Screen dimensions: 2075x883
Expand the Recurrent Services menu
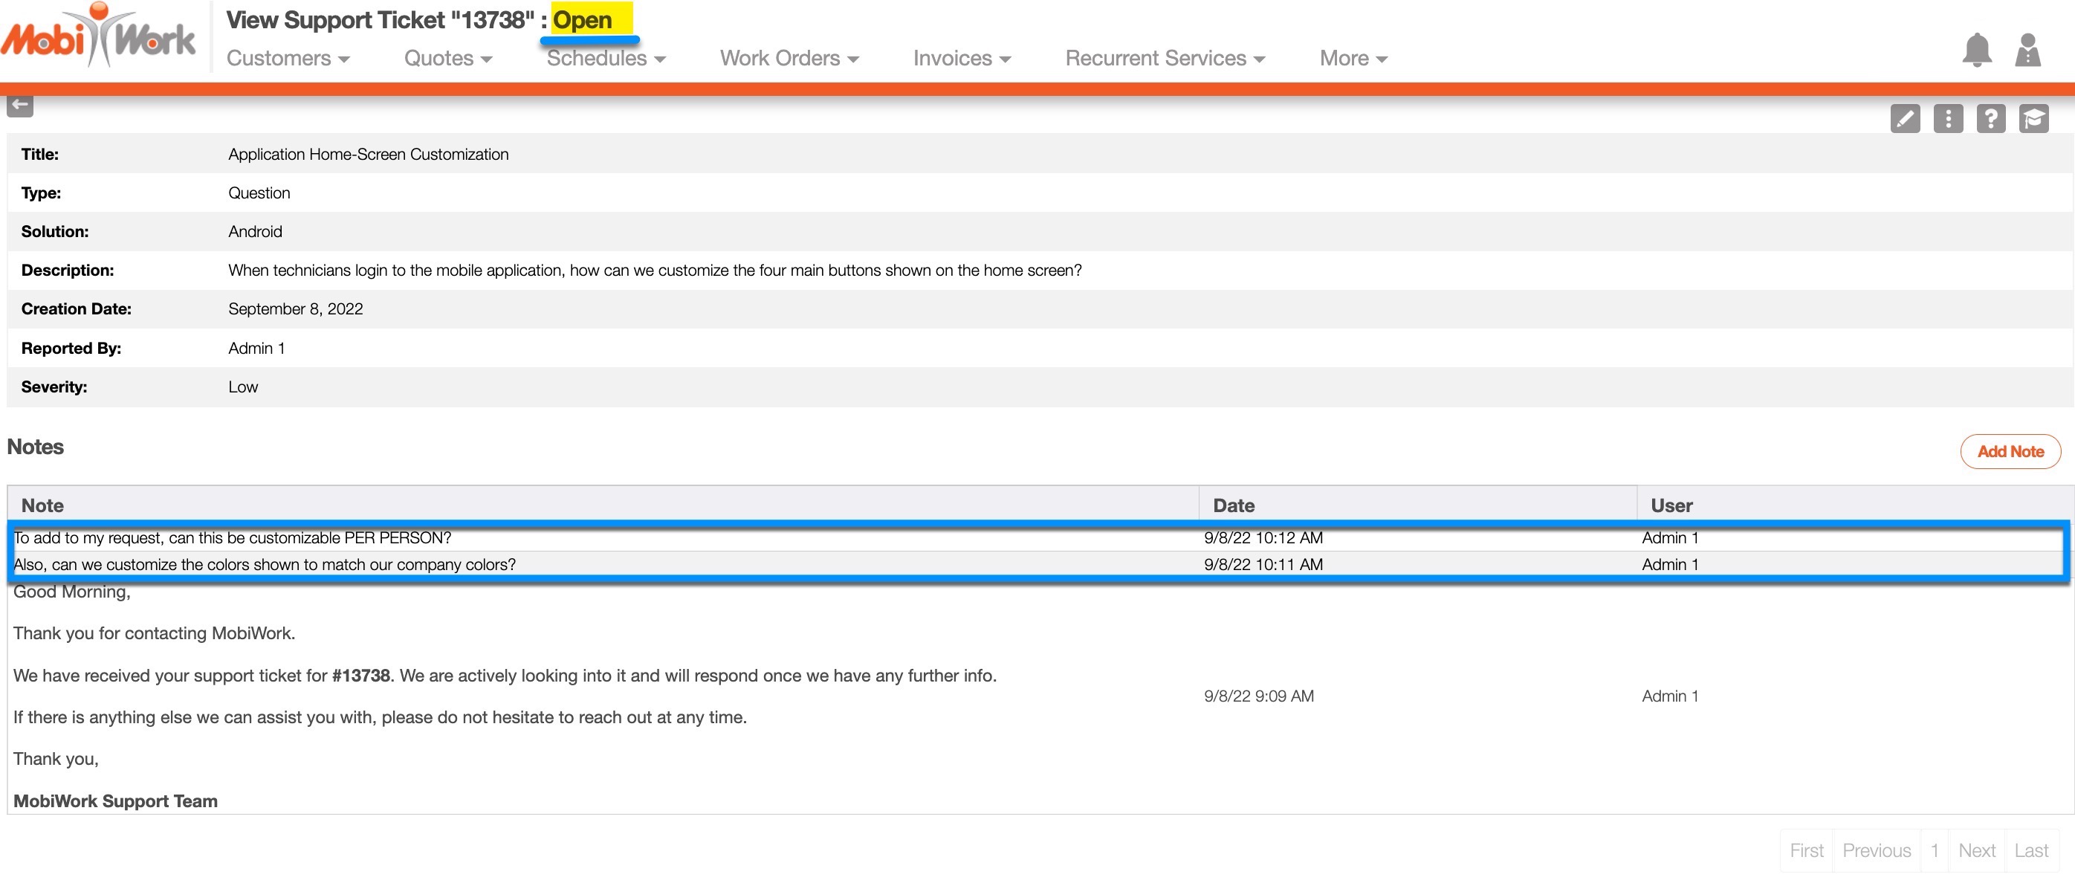tap(1165, 59)
